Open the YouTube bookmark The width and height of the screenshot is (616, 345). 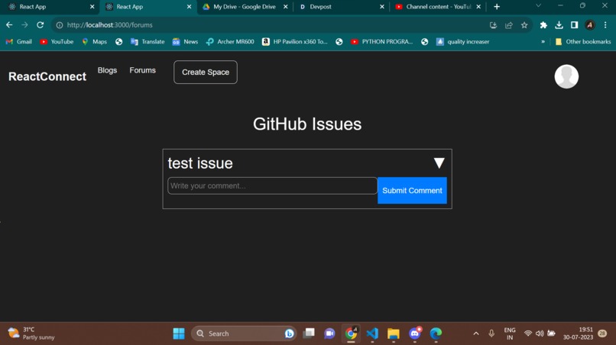(x=57, y=42)
